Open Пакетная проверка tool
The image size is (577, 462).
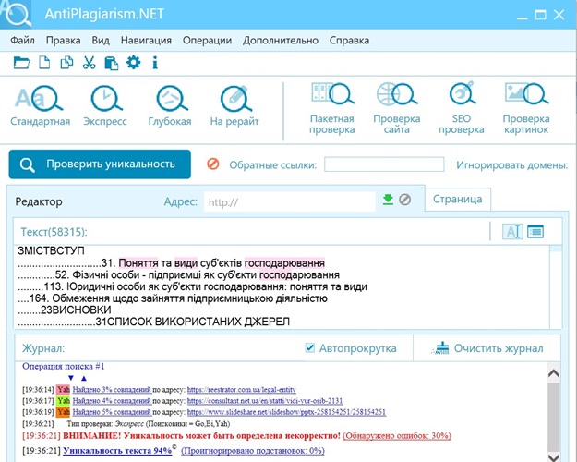332,108
